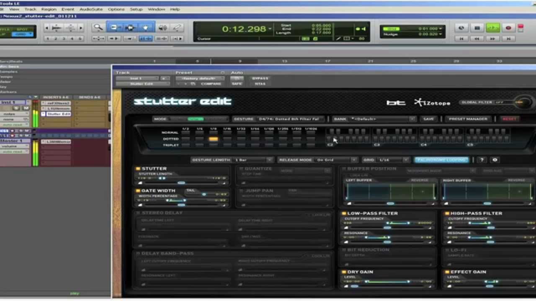Viewport: 536px width, 301px height.
Task: Click the iZotope logo
Action: 432,102
